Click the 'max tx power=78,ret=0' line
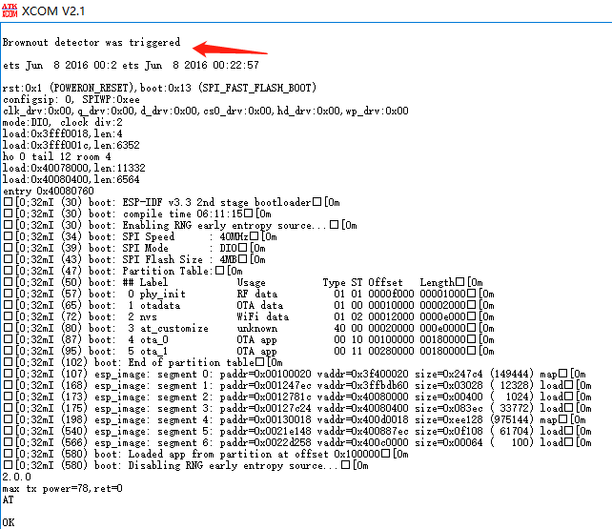Viewport: 612px width, 529px height. [63, 488]
